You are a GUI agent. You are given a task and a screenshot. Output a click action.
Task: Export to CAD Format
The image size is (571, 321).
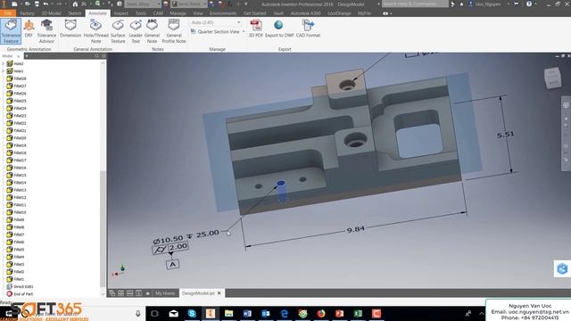(x=308, y=29)
